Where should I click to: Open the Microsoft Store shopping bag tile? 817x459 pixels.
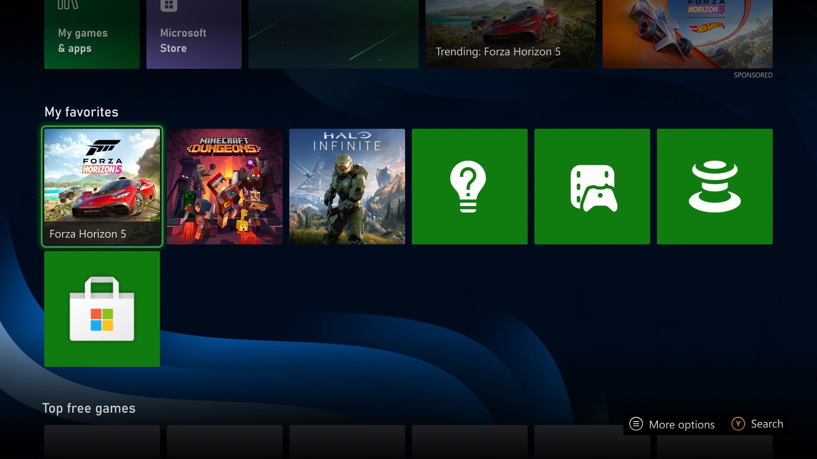[102, 309]
